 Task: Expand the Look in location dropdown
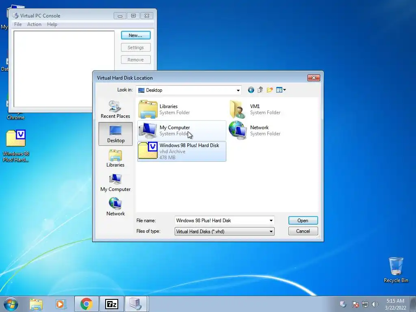[x=238, y=91]
